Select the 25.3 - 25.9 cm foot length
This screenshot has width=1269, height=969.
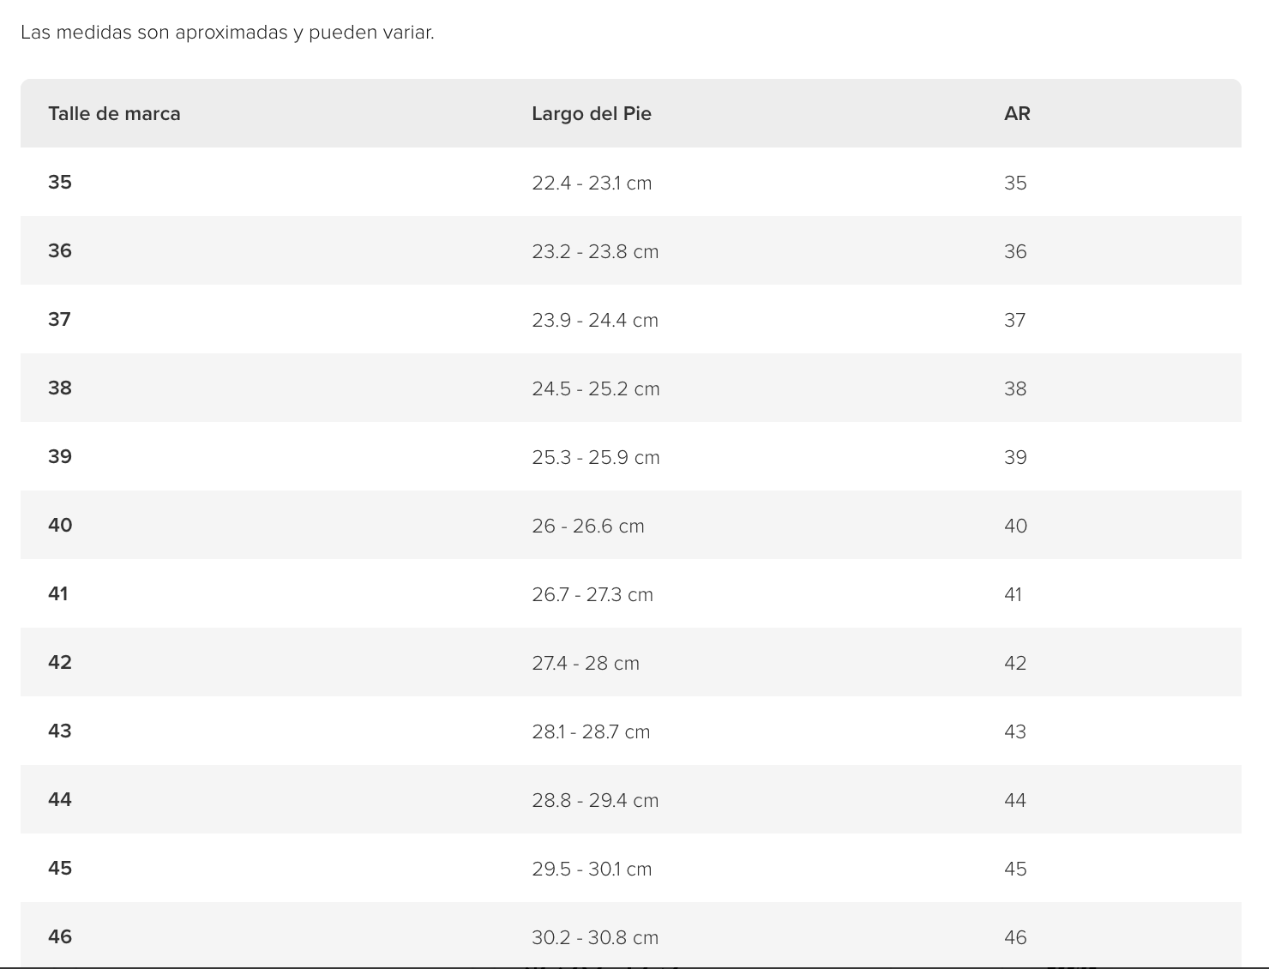[x=596, y=457]
